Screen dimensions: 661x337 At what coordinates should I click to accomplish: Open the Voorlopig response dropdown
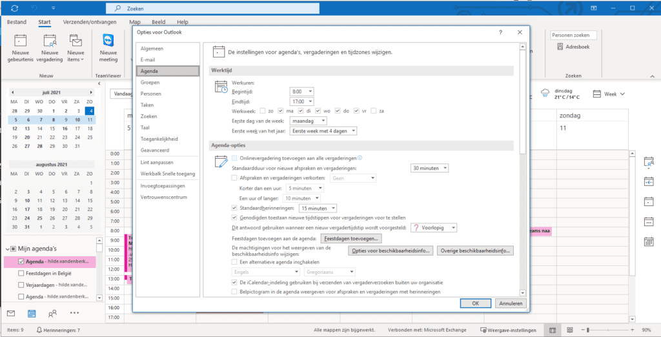coord(434,228)
